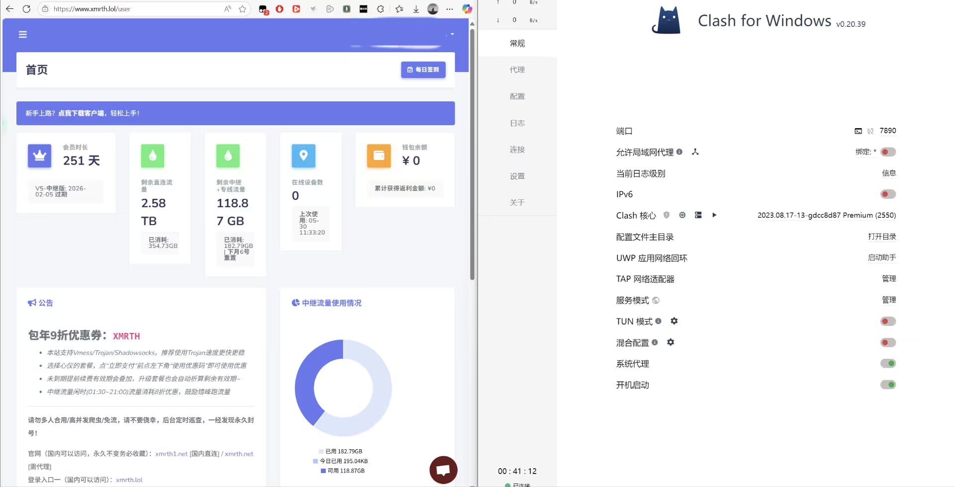Click the 新手上路 download client banner

(x=235, y=113)
